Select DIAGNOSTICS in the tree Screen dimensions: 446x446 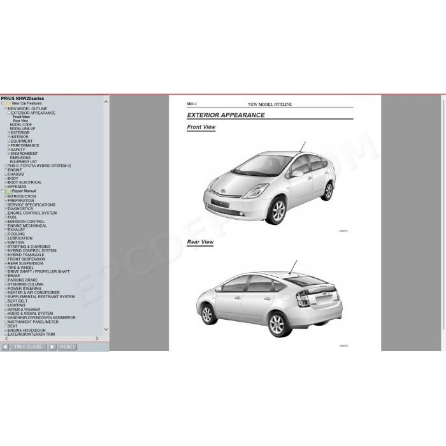pos(20,209)
